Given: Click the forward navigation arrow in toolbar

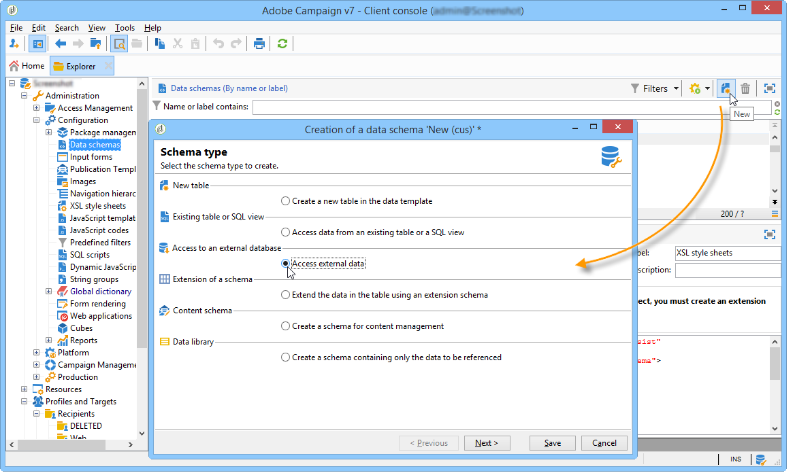Looking at the screenshot, I should coord(78,44).
